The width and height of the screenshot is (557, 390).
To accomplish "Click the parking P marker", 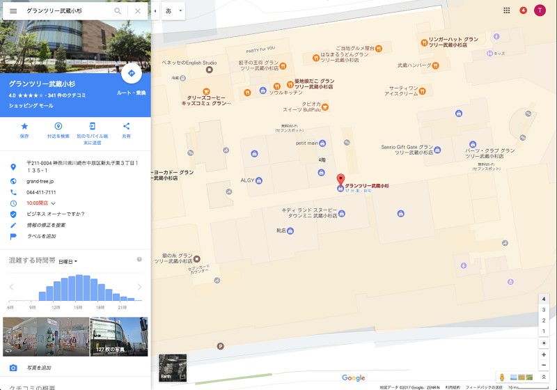I will pos(220,346).
